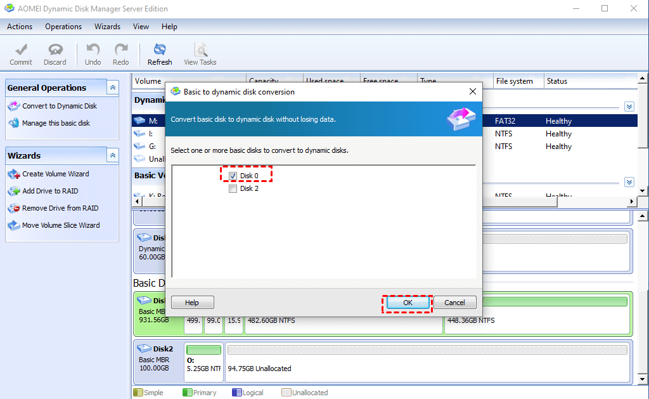Click the Primary legend color swatch

187,392
